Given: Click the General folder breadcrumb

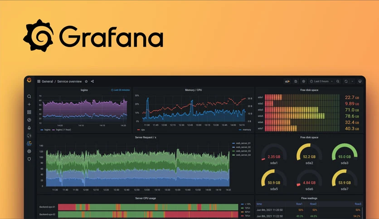Looking at the screenshot, I should [x=47, y=81].
